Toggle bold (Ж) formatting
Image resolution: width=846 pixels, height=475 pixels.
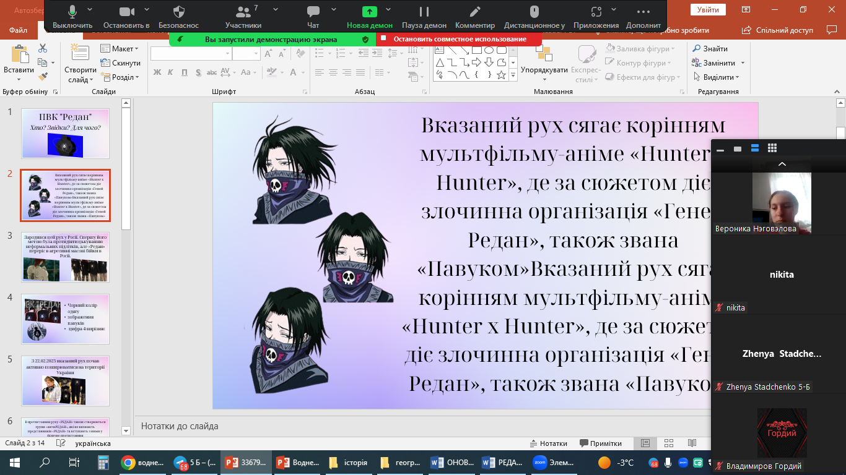coord(157,72)
